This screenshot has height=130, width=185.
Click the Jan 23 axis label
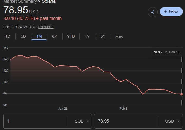(63, 109)
